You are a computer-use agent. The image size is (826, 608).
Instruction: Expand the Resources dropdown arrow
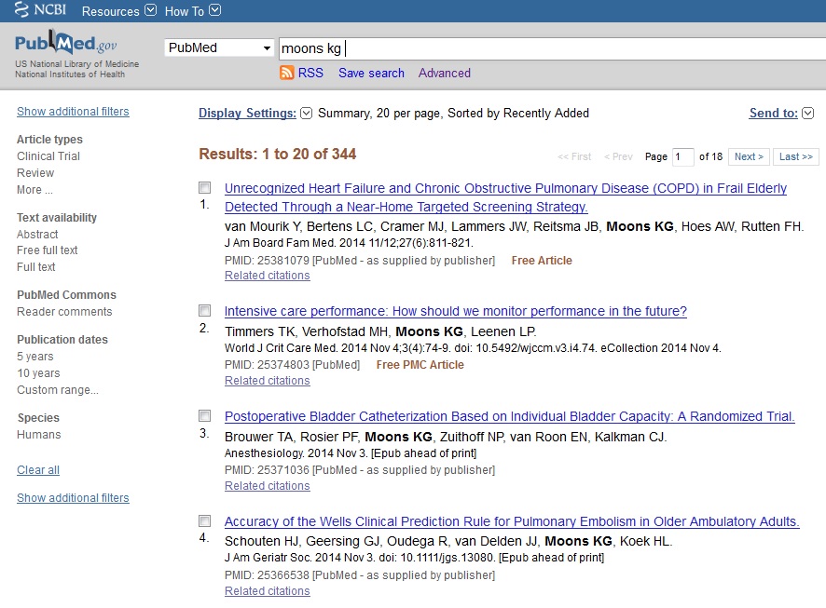[x=151, y=10]
